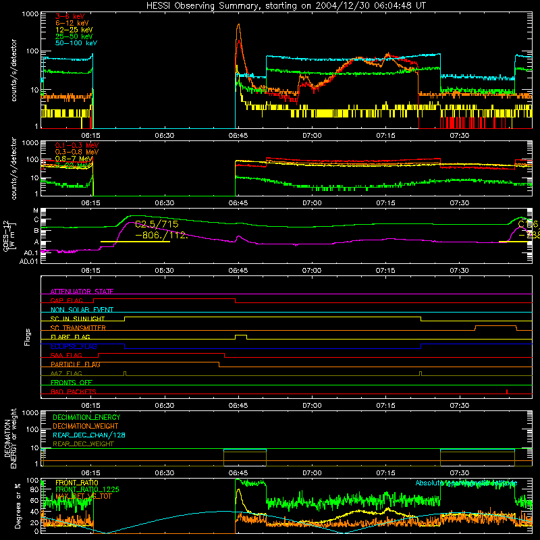The width and height of the screenshot is (540, 540).
Task: Select the SC_IN_SUNLIGHT flag label
Action: 78,319
